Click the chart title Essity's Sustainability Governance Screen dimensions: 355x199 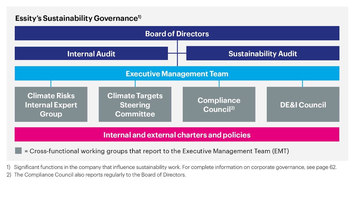(x=76, y=18)
